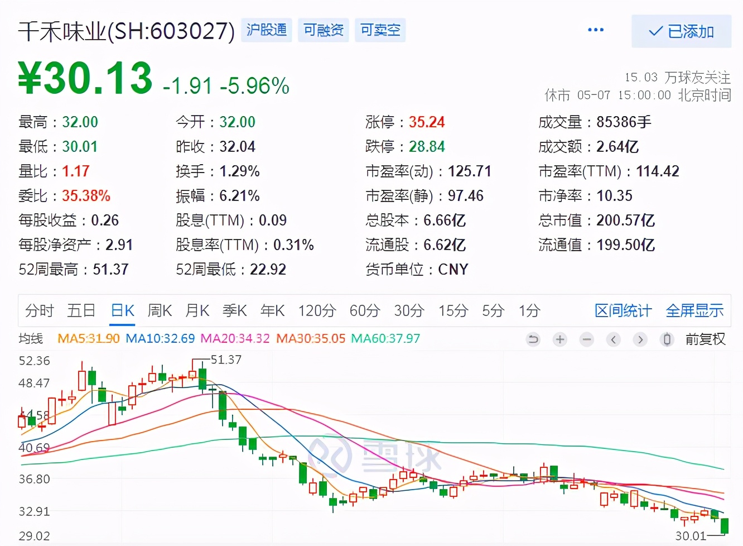Pan the chart forward with right arrow icon
The width and height of the screenshot is (743, 546).
tap(640, 339)
